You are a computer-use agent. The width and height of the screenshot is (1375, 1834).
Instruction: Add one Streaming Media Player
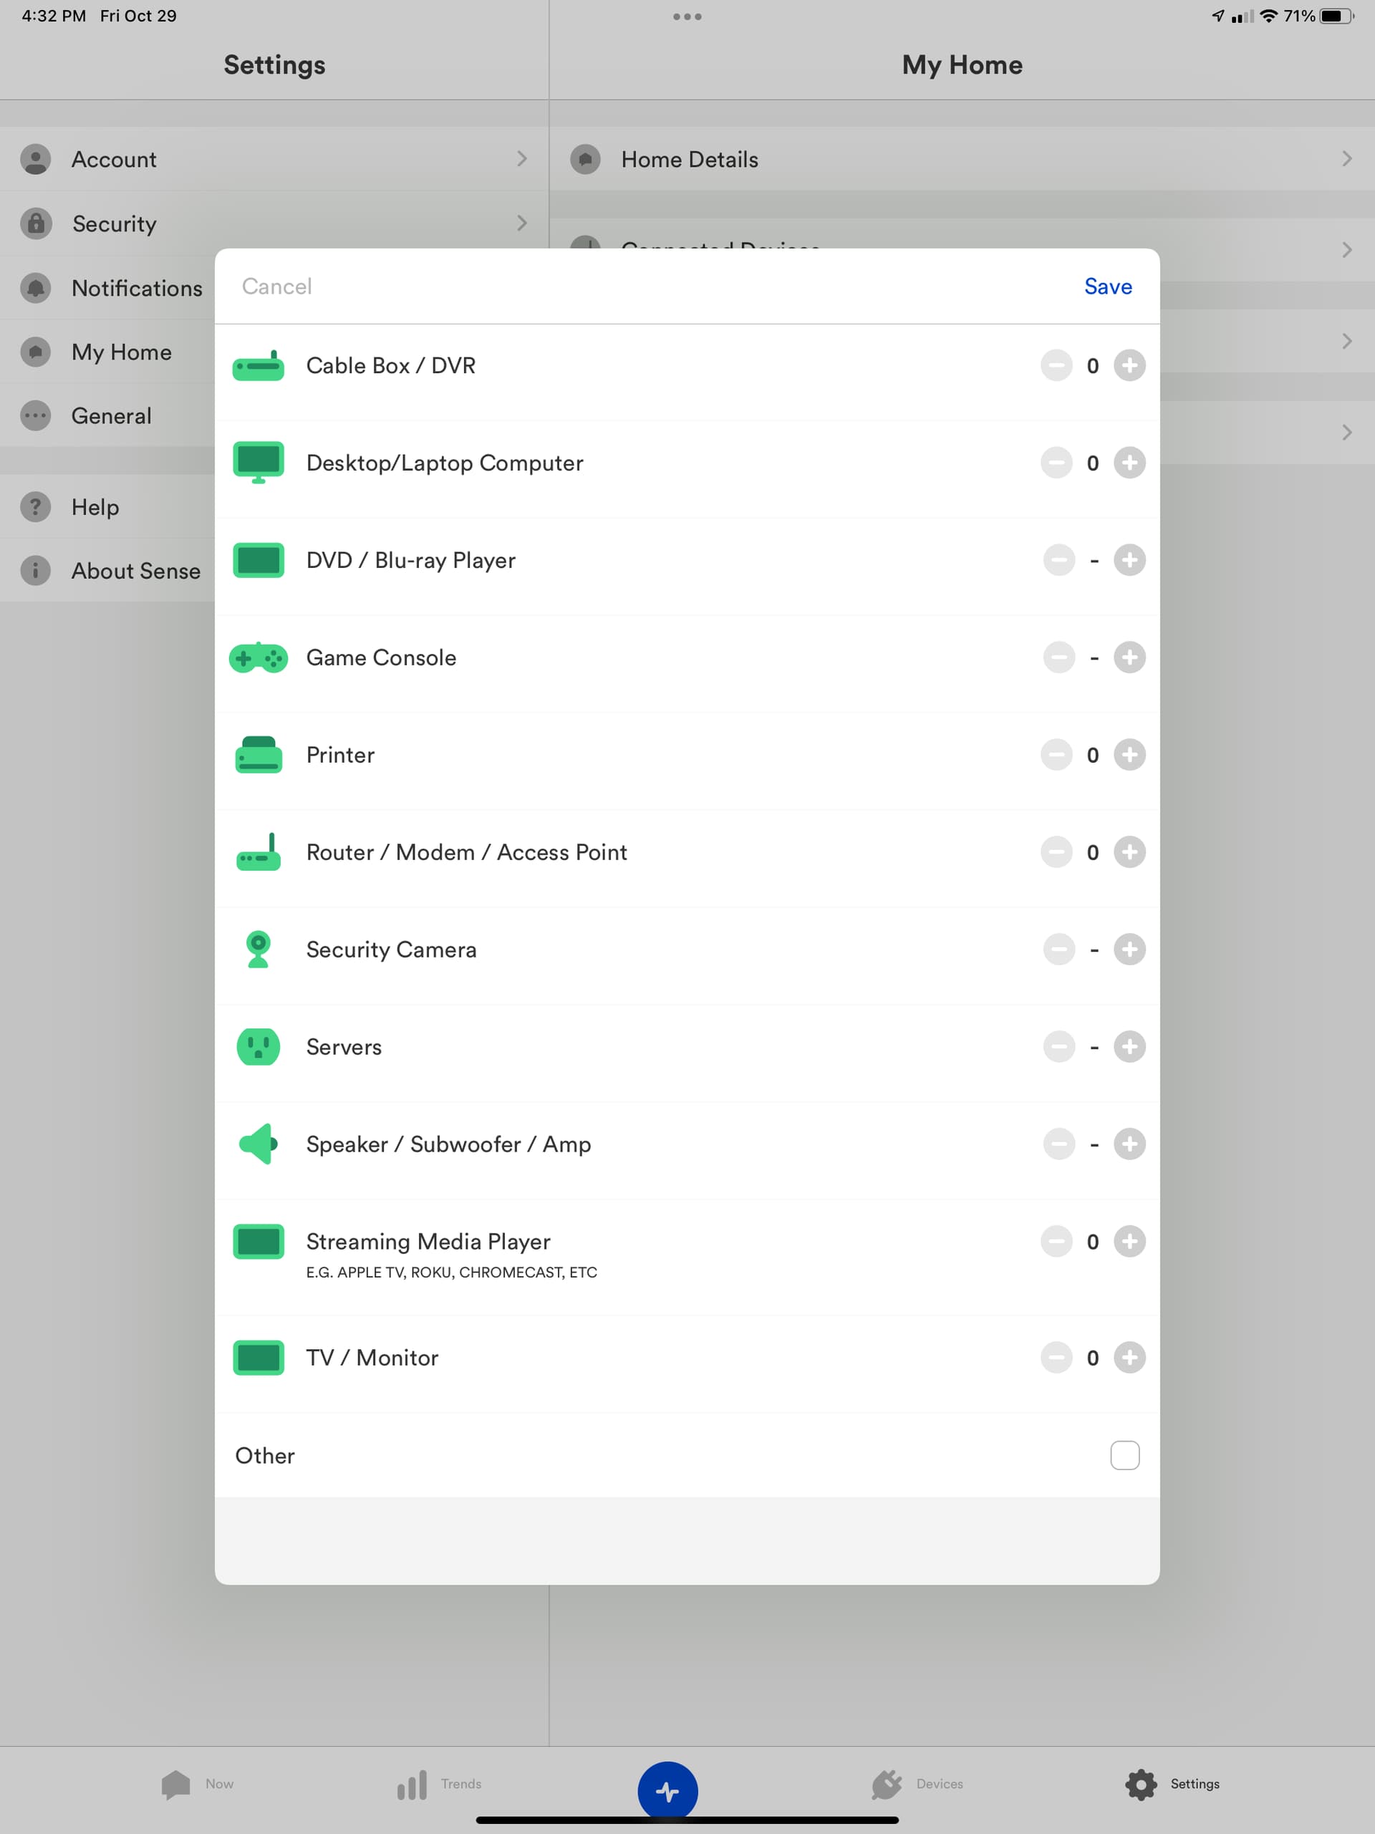pyautogui.click(x=1129, y=1241)
